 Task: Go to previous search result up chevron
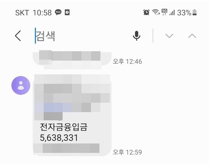(192, 36)
